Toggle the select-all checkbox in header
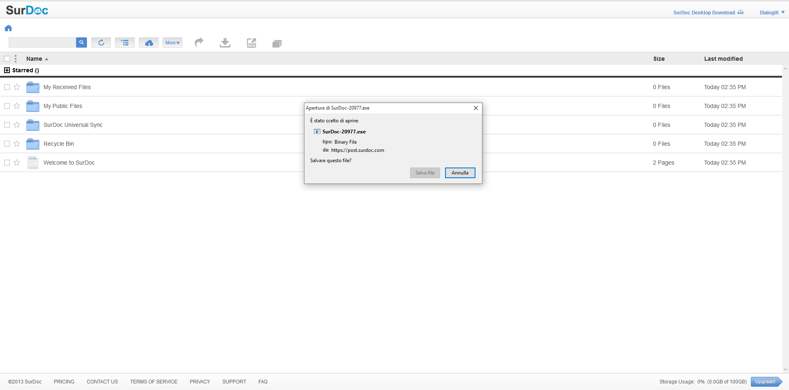The height and width of the screenshot is (390, 789). 7,59
